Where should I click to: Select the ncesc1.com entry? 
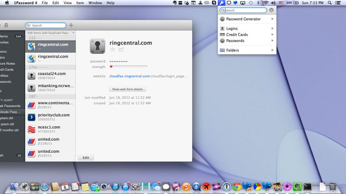click(x=50, y=129)
